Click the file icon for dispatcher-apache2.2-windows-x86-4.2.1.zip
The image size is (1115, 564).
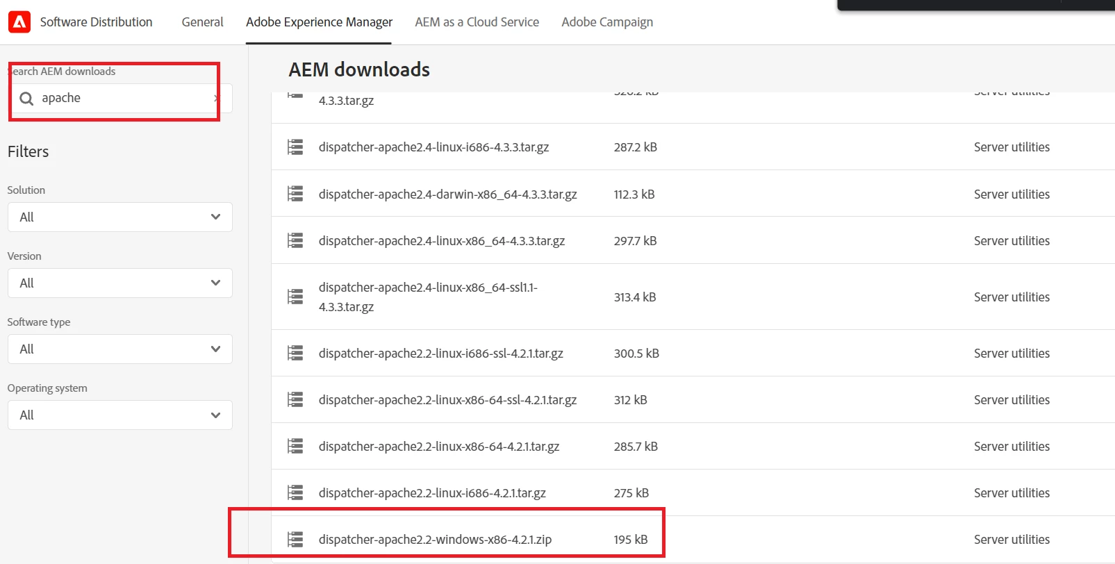[295, 539]
